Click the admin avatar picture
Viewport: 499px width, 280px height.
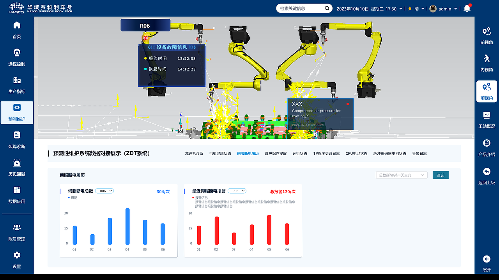433,9
